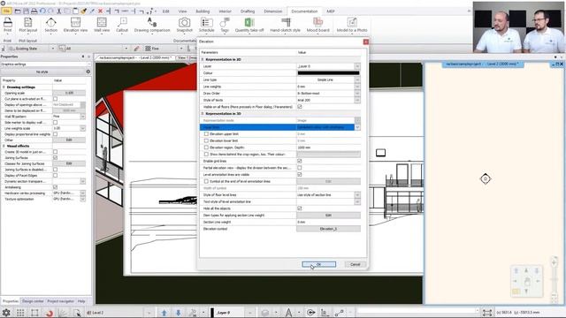Click the red delete X in quick toolbar
Viewport: 566px width, 318px height.
click(x=100, y=11)
